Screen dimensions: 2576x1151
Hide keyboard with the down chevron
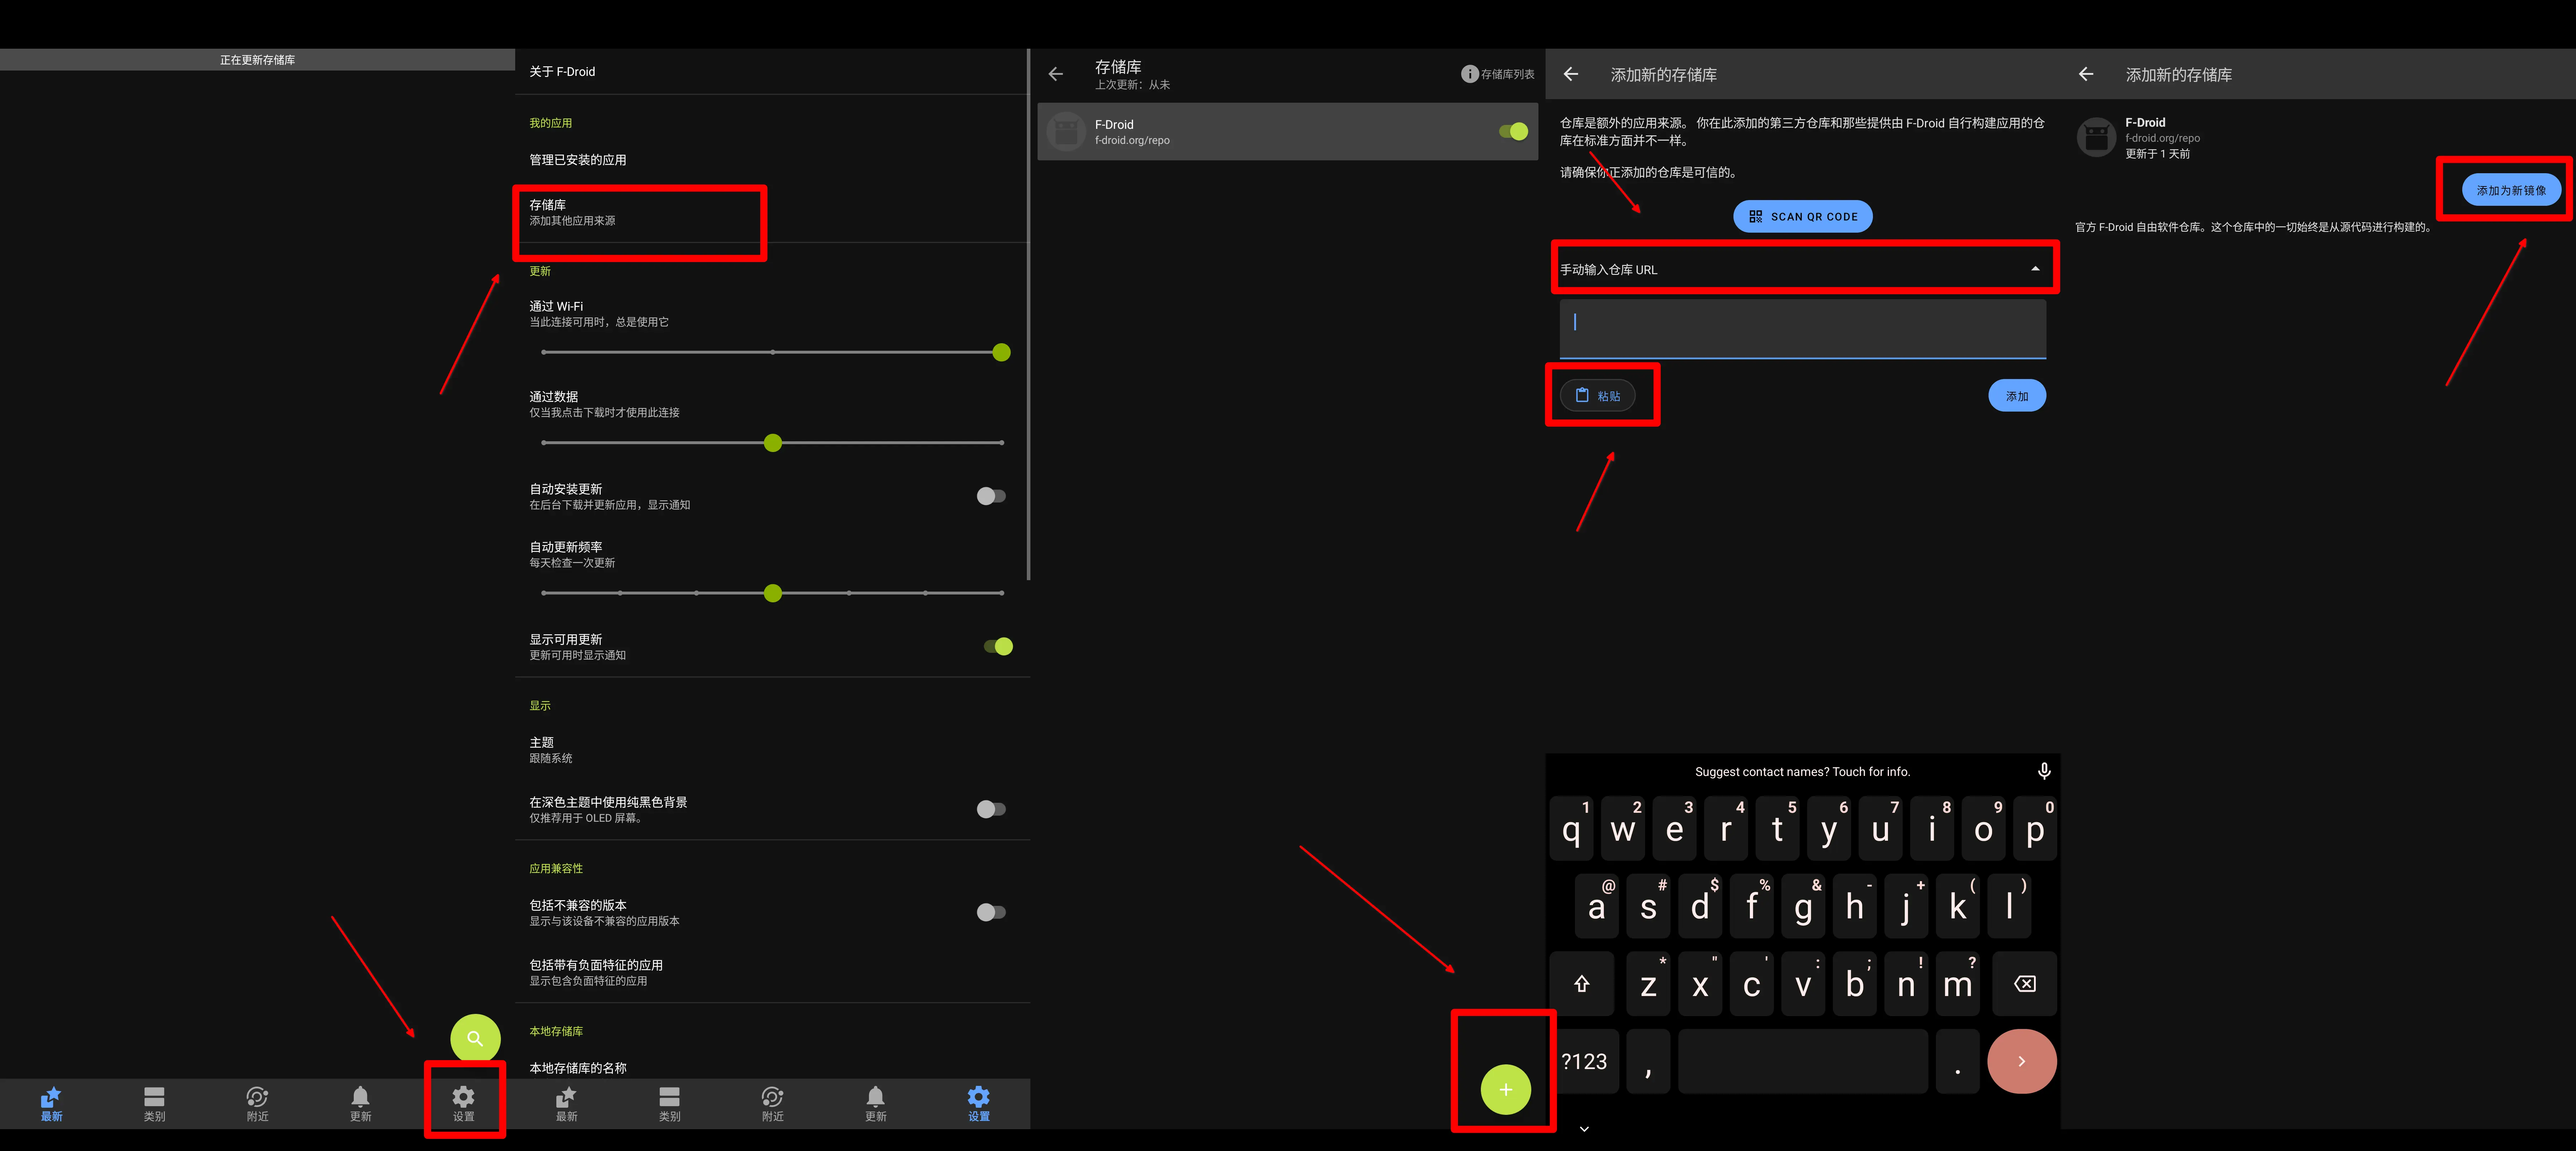click(x=1584, y=1129)
